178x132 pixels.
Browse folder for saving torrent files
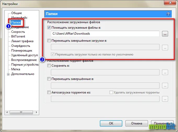[165, 72]
